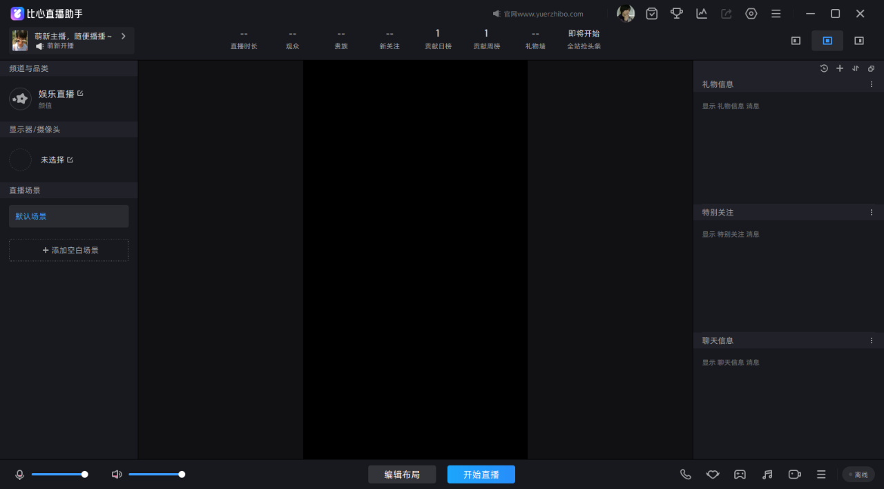The width and height of the screenshot is (884, 489).
Task: Open the 特别关注 panel options menu
Action: click(x=872, y=212)
